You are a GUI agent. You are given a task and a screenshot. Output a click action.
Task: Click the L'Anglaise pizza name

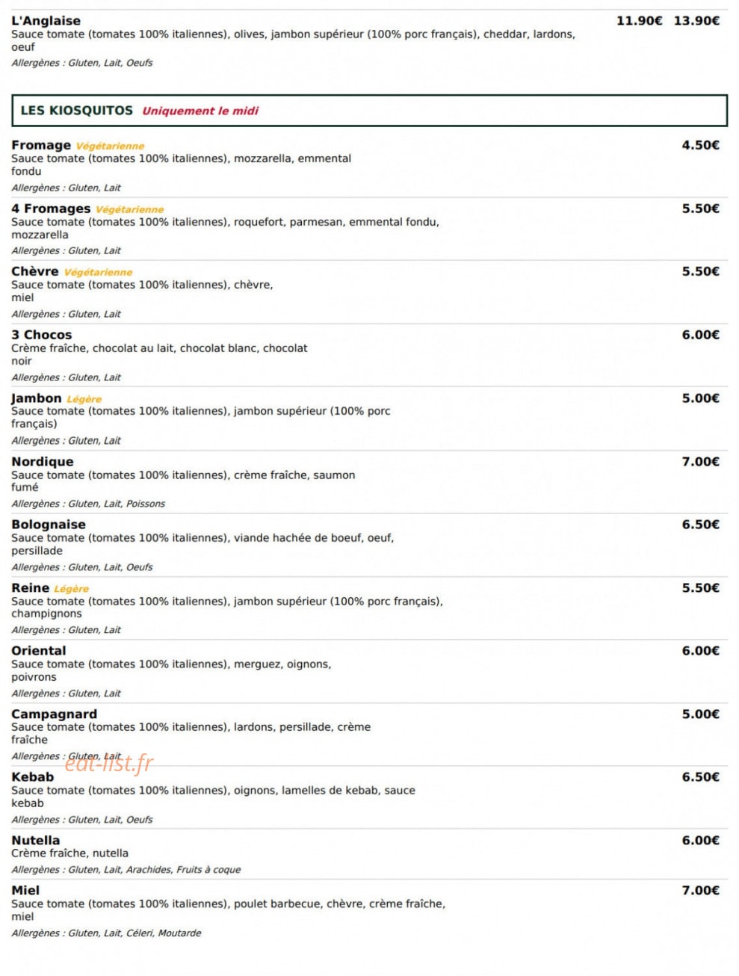(46, 21)
